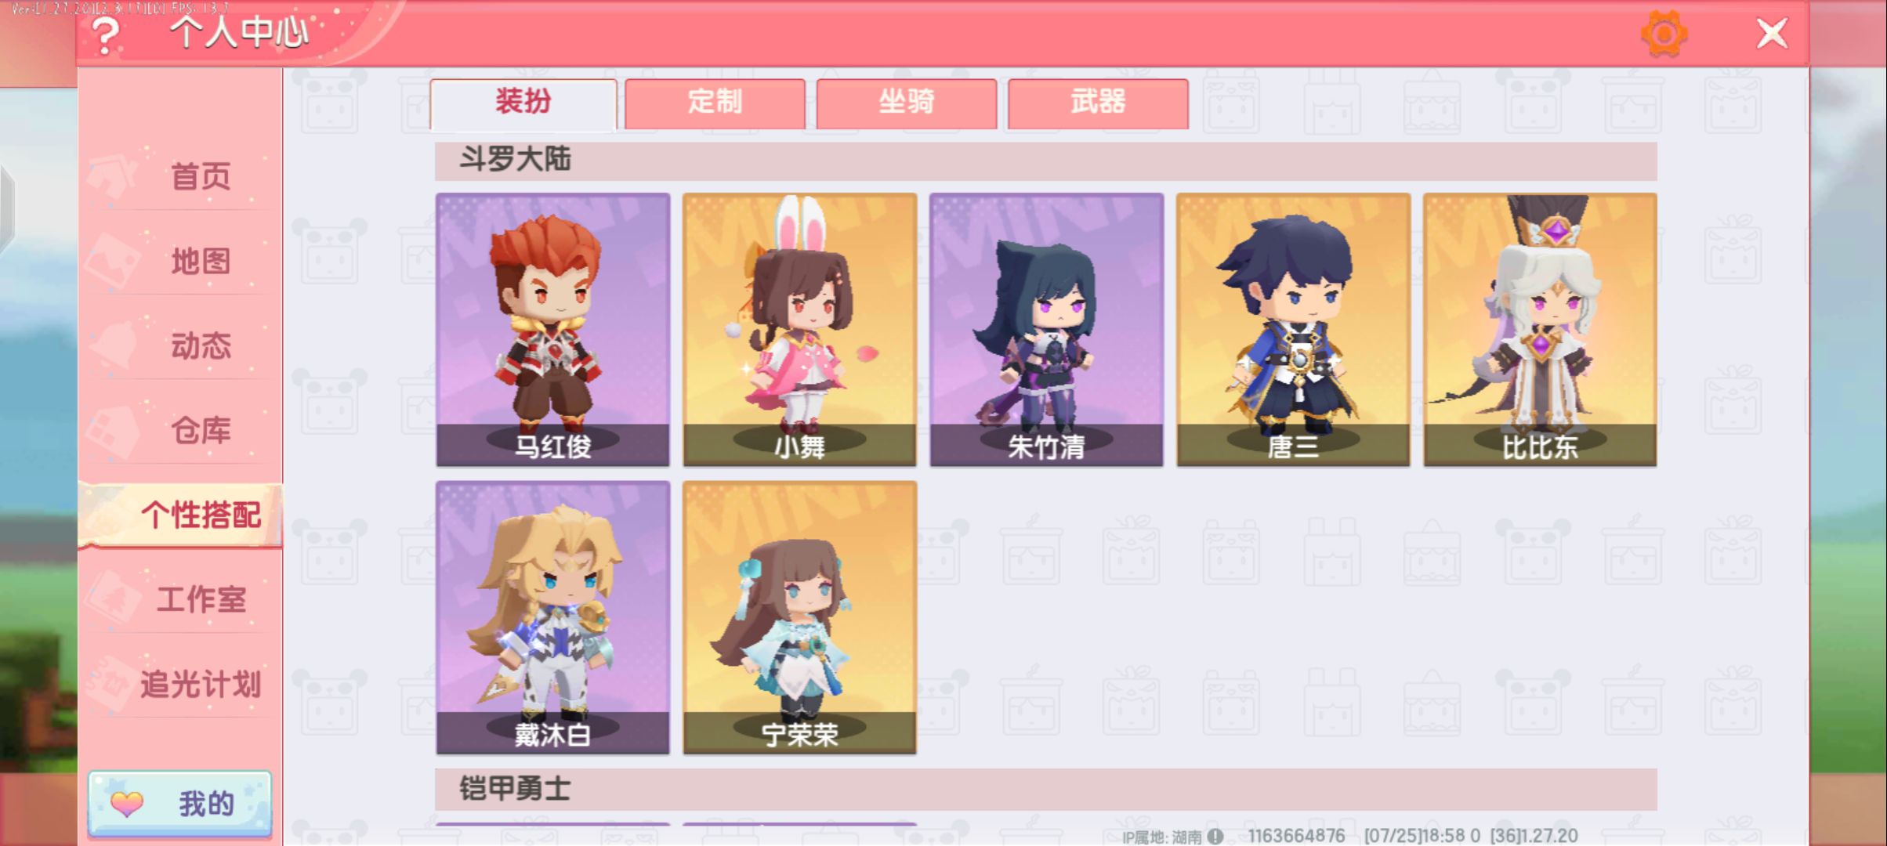Select the 马红俊 skin card
The height and width of the screenshot is (846, 1887).
[x=553, y=330]
